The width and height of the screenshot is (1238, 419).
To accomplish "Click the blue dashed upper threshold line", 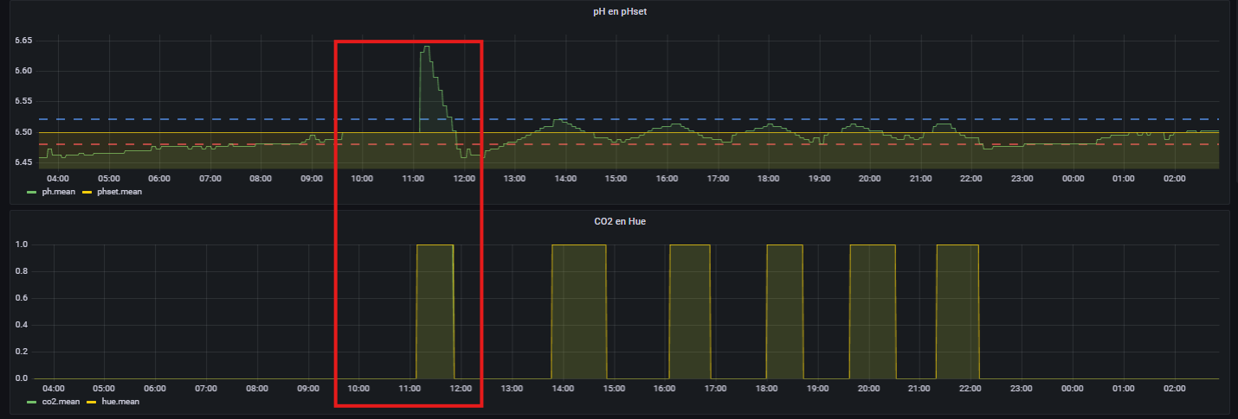I will pos(779,119).
